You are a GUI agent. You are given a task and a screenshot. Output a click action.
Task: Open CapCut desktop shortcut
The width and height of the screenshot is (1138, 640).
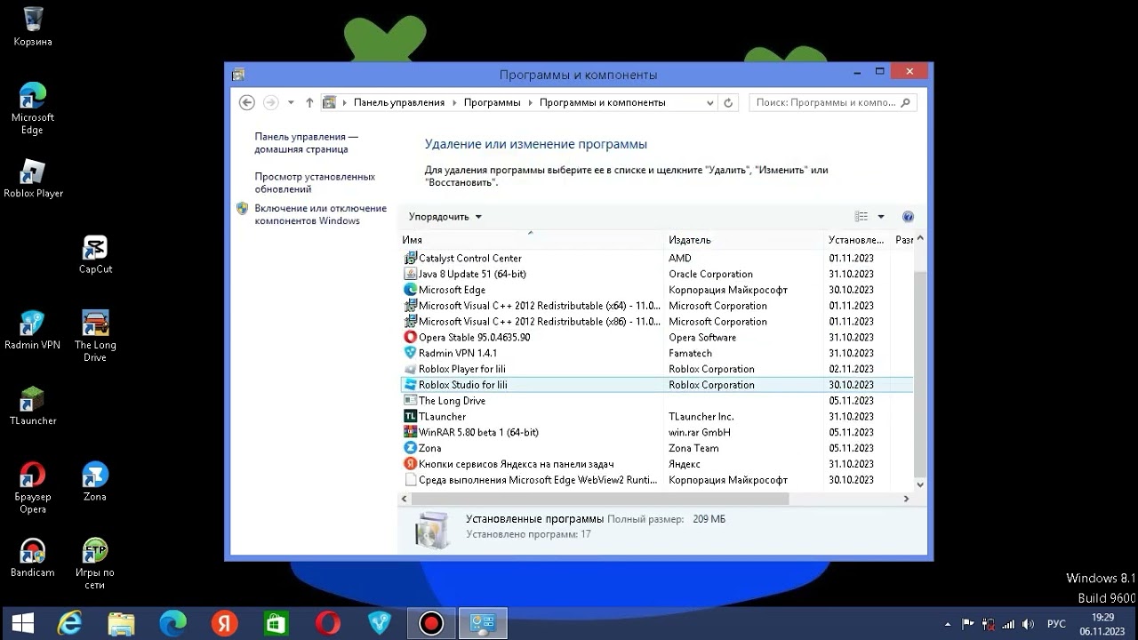(x=95, y=254)
